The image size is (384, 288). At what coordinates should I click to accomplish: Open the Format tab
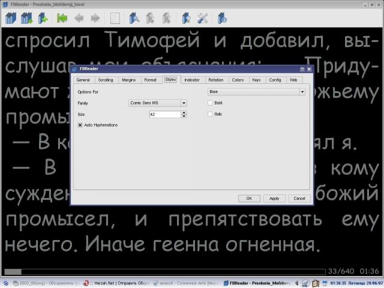150,80
